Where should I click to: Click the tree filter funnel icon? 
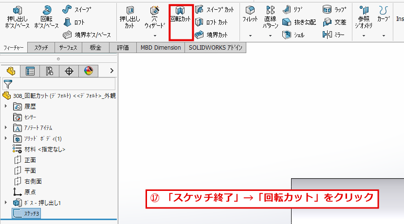8,84
